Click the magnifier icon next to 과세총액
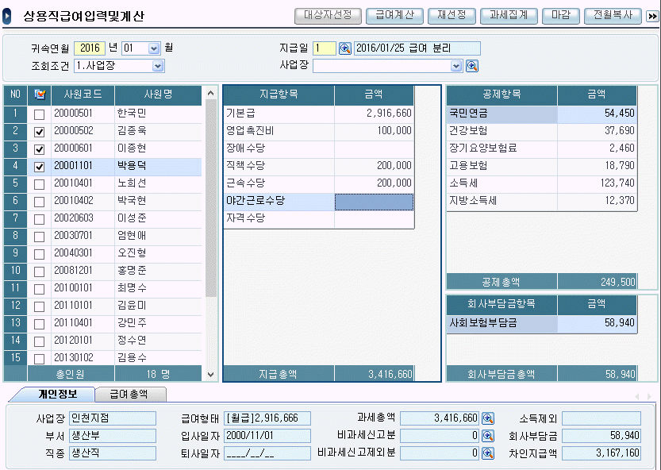This screenshot has width=661, height=470. 488,418
